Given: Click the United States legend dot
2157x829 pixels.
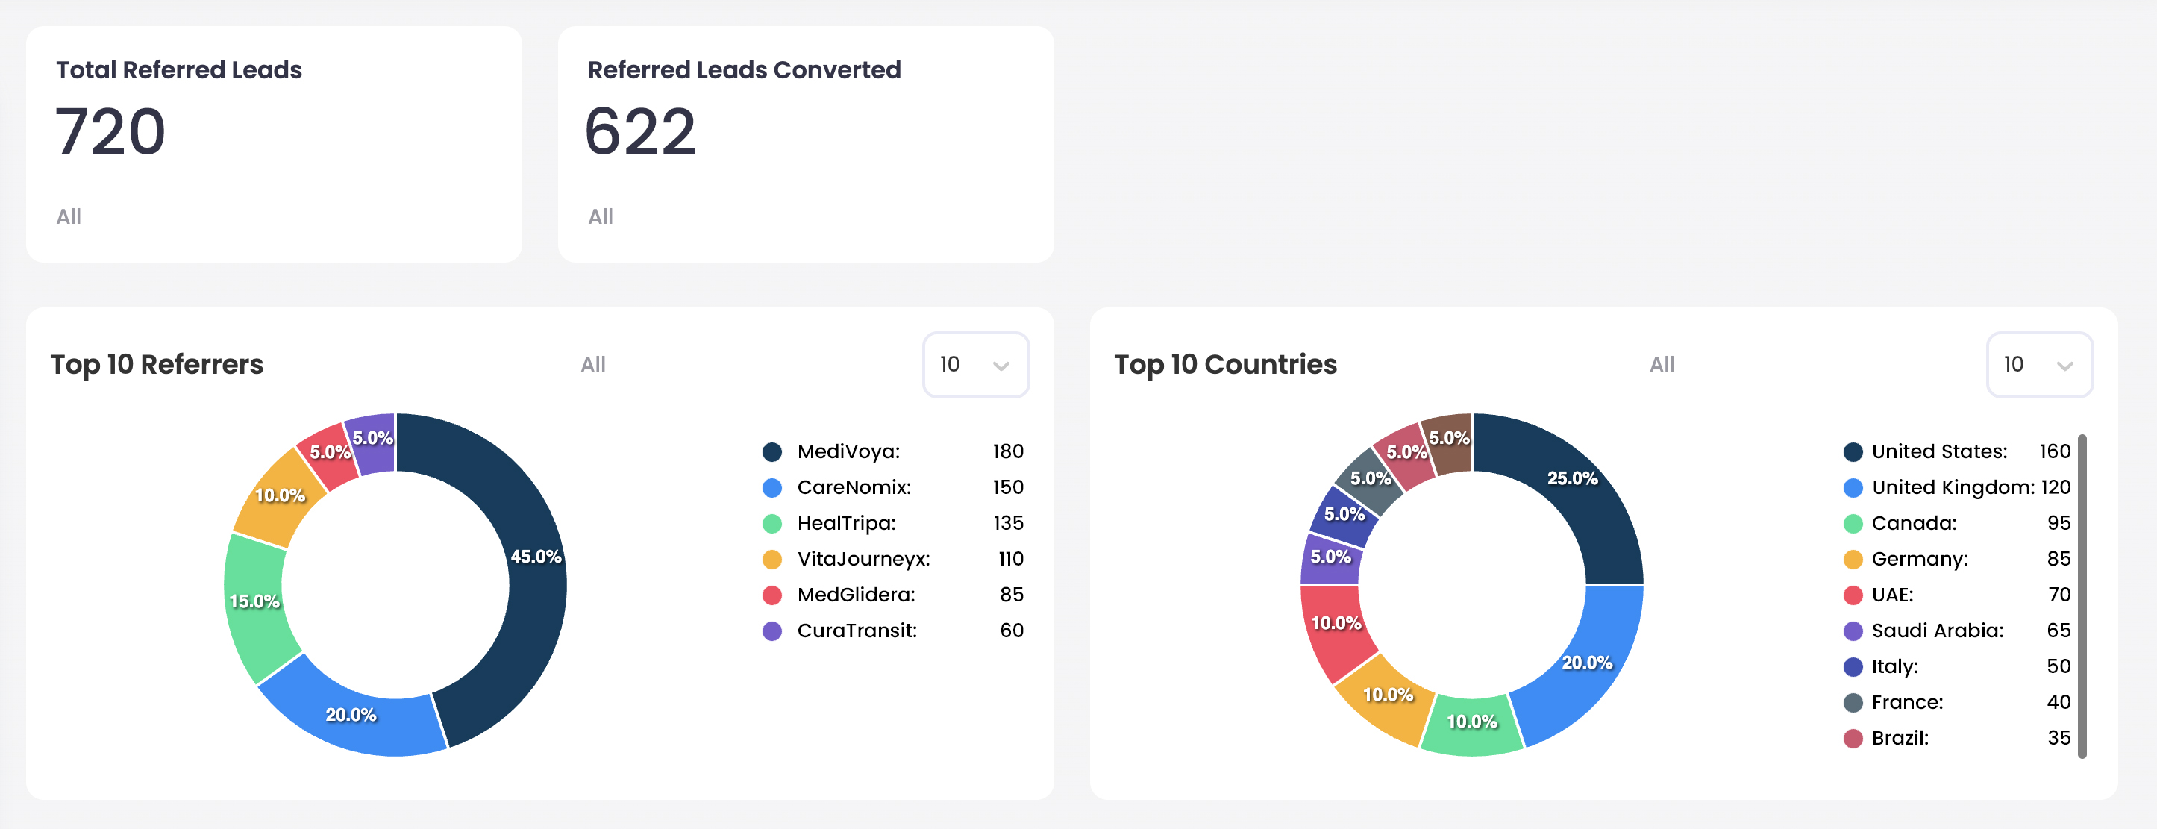Looking at the screenshot, I should [1852, 452].
